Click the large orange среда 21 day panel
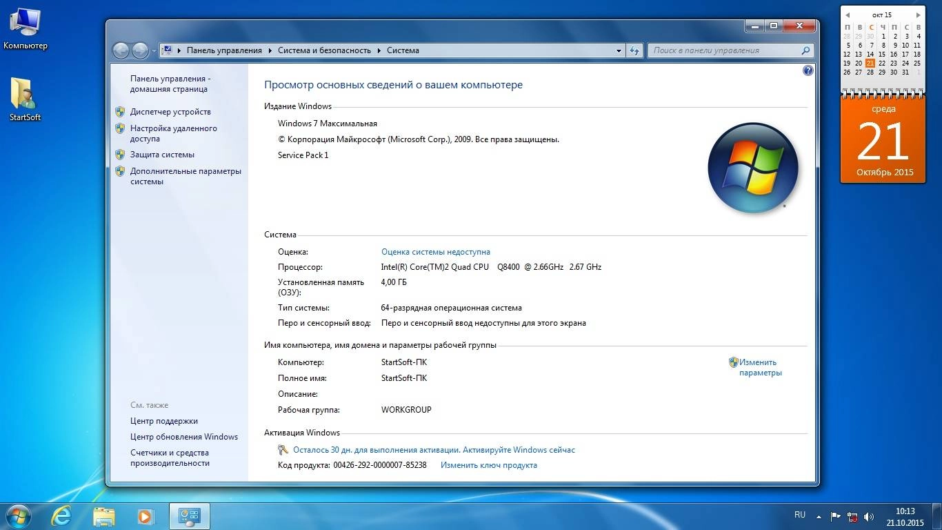 pyautogui.click(x=883, y=141)
